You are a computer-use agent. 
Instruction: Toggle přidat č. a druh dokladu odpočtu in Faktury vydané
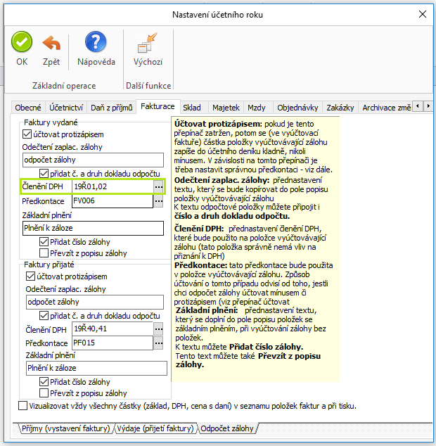(44, 173)
